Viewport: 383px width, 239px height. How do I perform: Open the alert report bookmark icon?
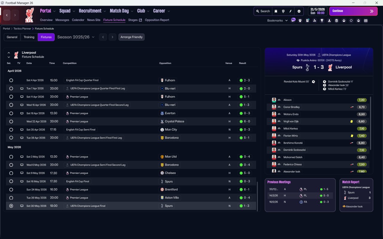pyautogui.click(x=307, y=21)
